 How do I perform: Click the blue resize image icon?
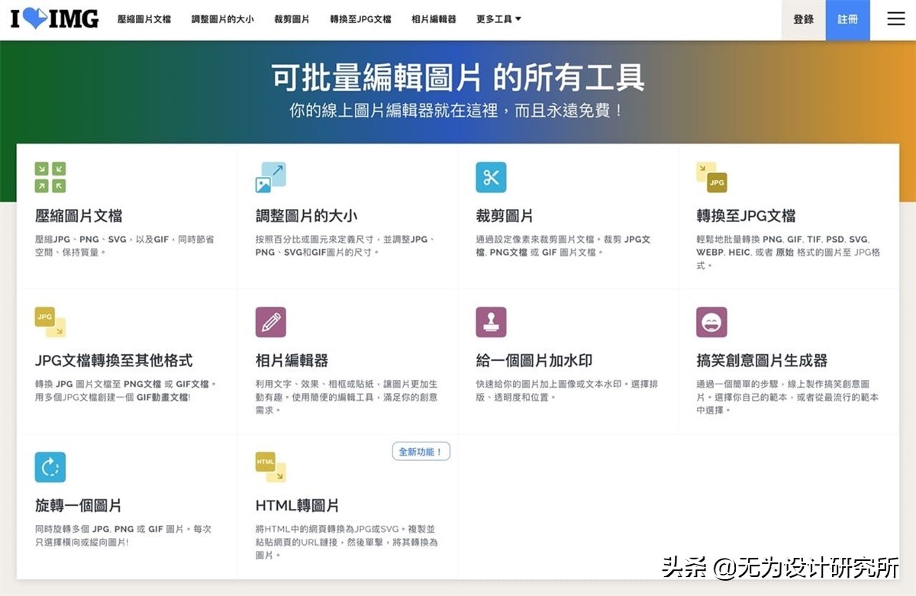270,177
